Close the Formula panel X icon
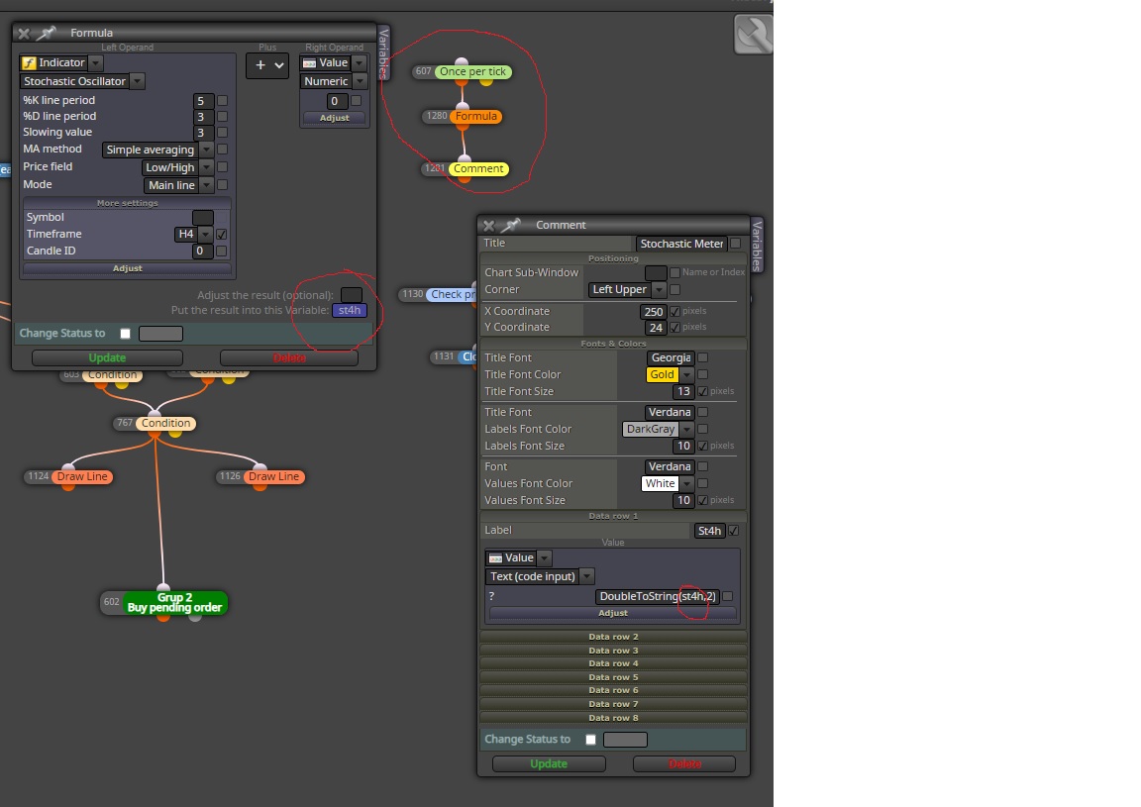Viewport: 1141px width, 807px height. pos(24,34)
